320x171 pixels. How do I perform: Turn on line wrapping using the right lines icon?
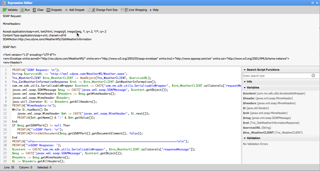coord(126,10)
